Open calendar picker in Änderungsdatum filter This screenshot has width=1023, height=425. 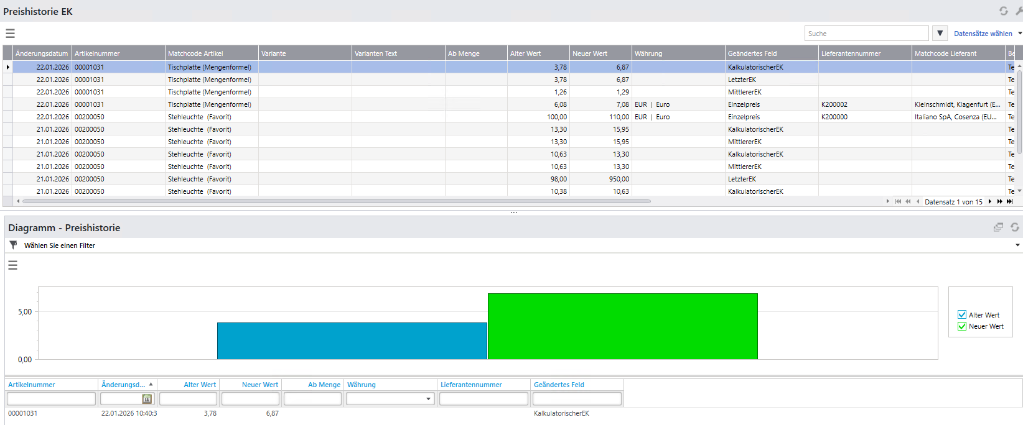click(147, 399)
